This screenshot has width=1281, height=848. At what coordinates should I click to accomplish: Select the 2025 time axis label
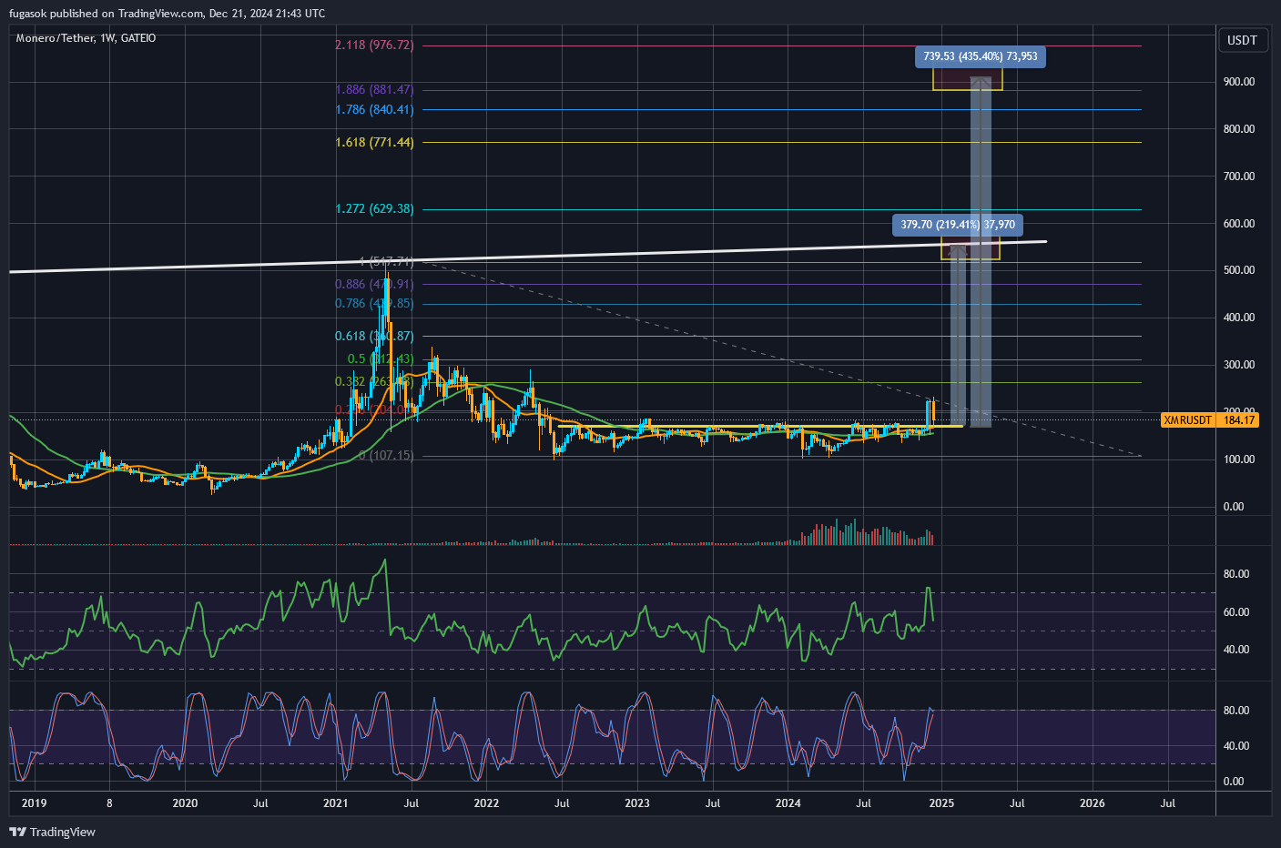click(x=941, y=803)
